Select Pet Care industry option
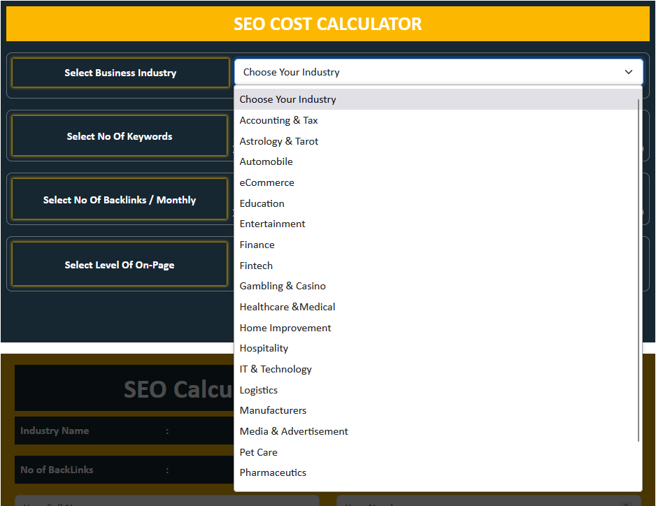This screenshot has height=506, width=656. click(258, 452)
